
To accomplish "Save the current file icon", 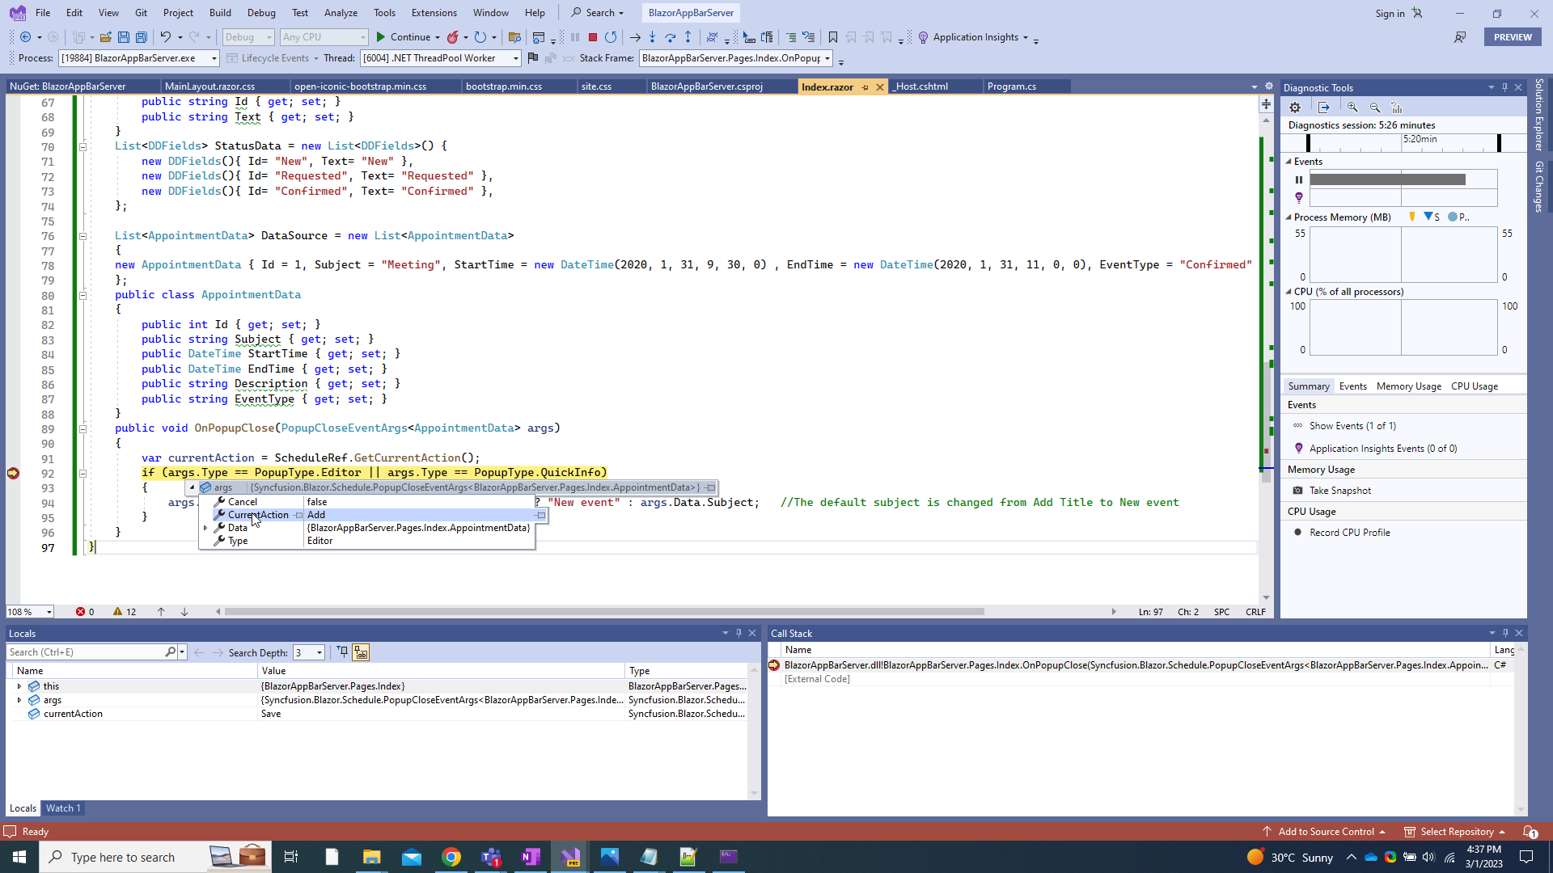I will point(124,37).
